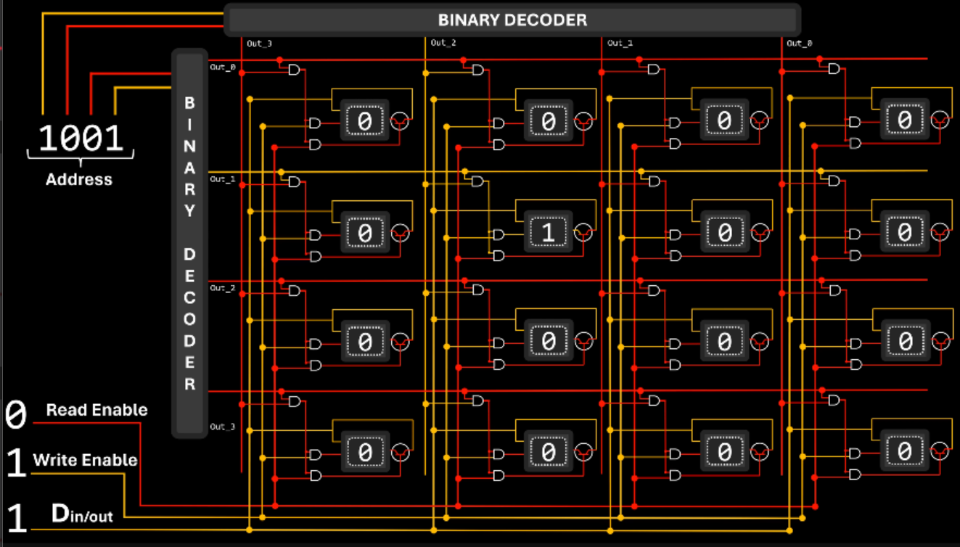
Task: Toggle the Din/out input value 1
Action: pyautogui.click(x=16, y=519)
